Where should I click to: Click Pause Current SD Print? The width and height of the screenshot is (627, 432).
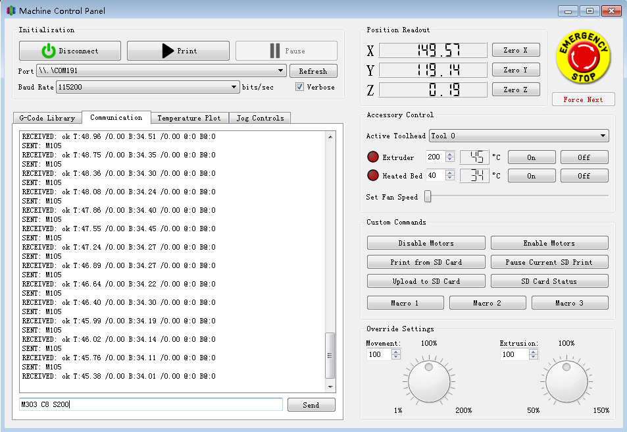[549, 262]
